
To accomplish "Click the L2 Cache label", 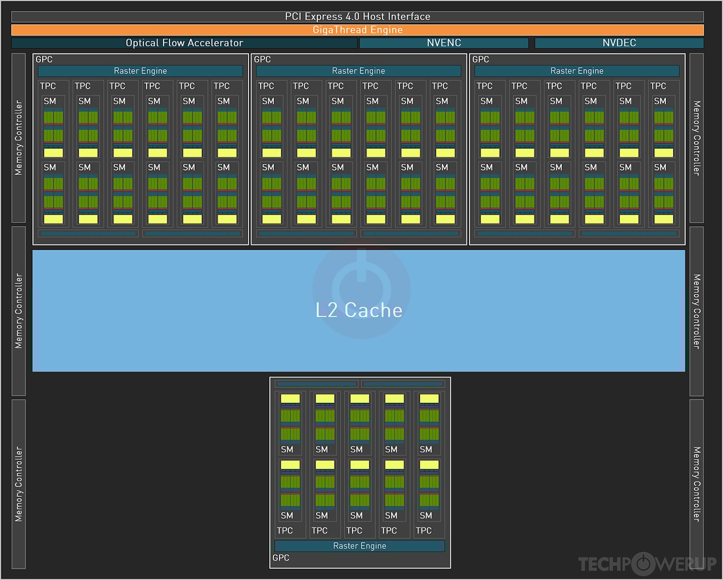I will pos(359,310).
